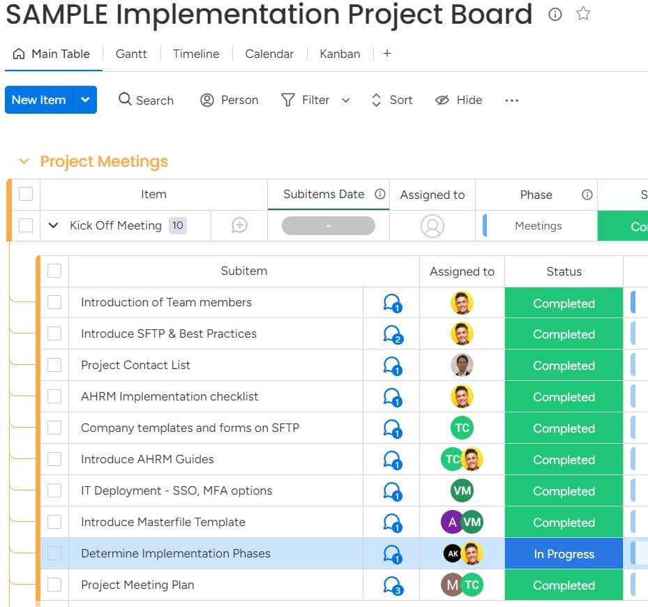Click the board info icon beside title
648x607 pixels.
[x=555, y=15]
